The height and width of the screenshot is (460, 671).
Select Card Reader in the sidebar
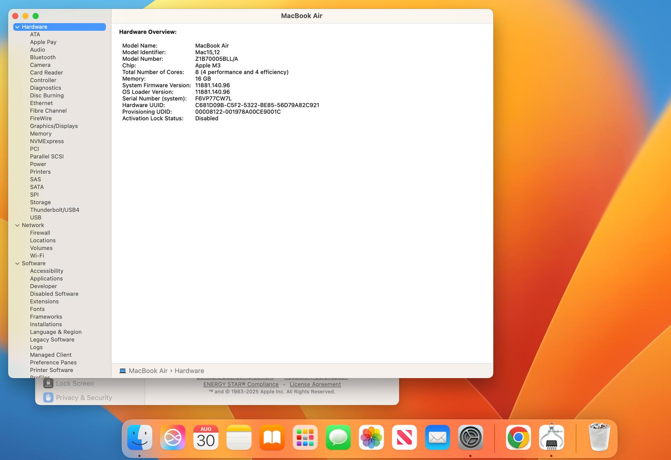click(x=46, y=73)
